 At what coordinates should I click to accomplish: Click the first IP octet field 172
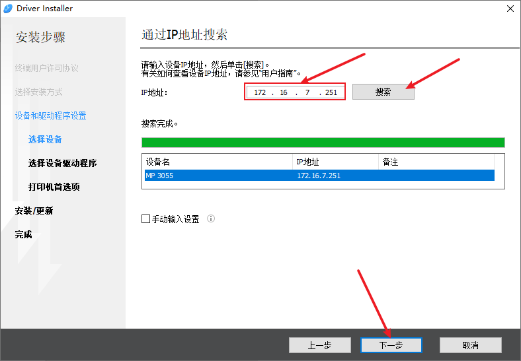tap(260, 92)
